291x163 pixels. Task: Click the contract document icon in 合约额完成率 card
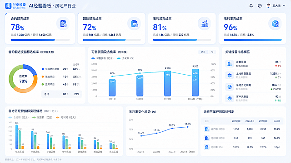point(63,24)
